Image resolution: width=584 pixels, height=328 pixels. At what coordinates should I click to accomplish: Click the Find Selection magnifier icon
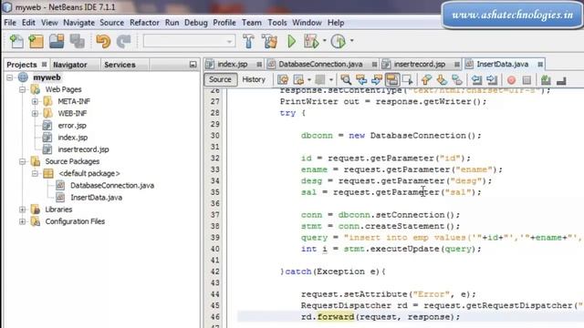click(346, 79)
